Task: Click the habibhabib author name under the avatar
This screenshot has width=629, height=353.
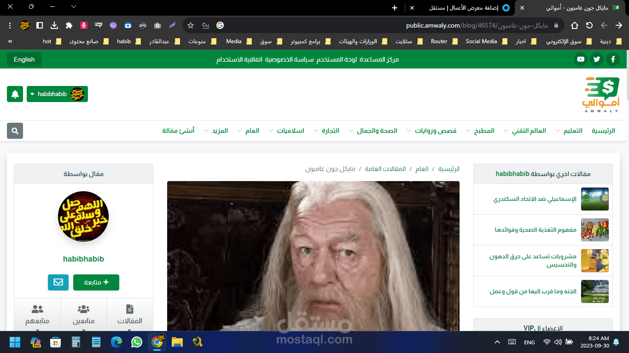Action: pyautogui.click(x=83, y=259)
